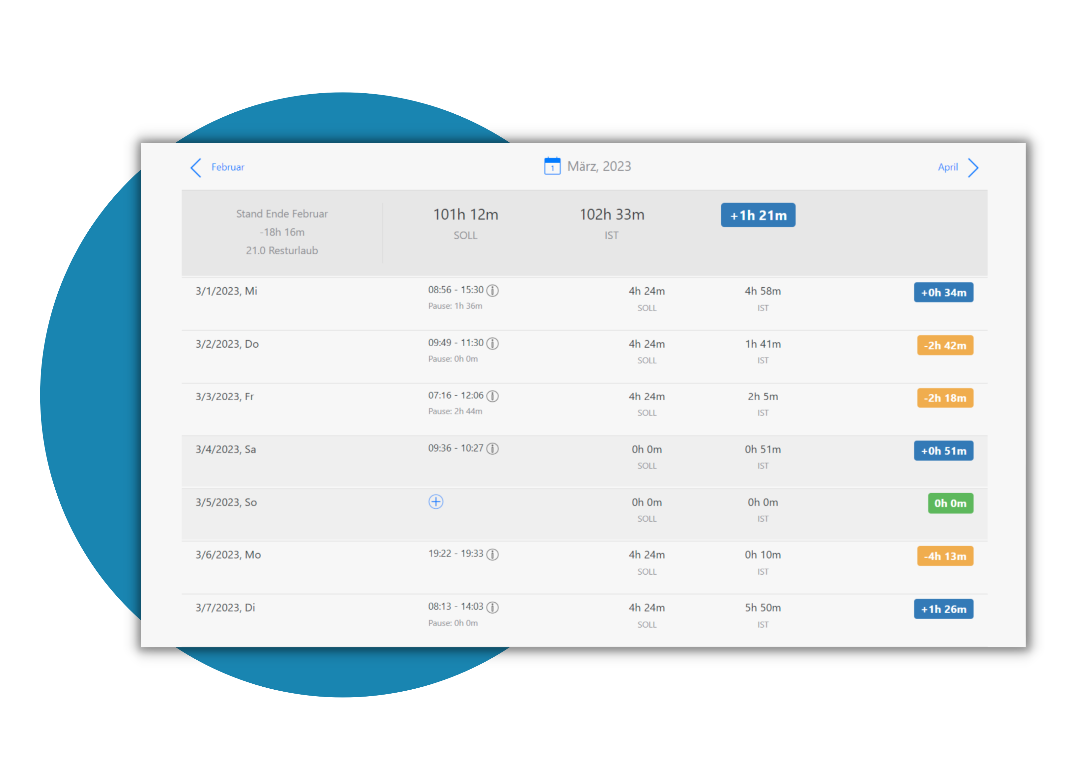Viewport: 1067px width, 775px height.
Task: Click the green 0h 0m balance badge
Action: pos(950,503)
